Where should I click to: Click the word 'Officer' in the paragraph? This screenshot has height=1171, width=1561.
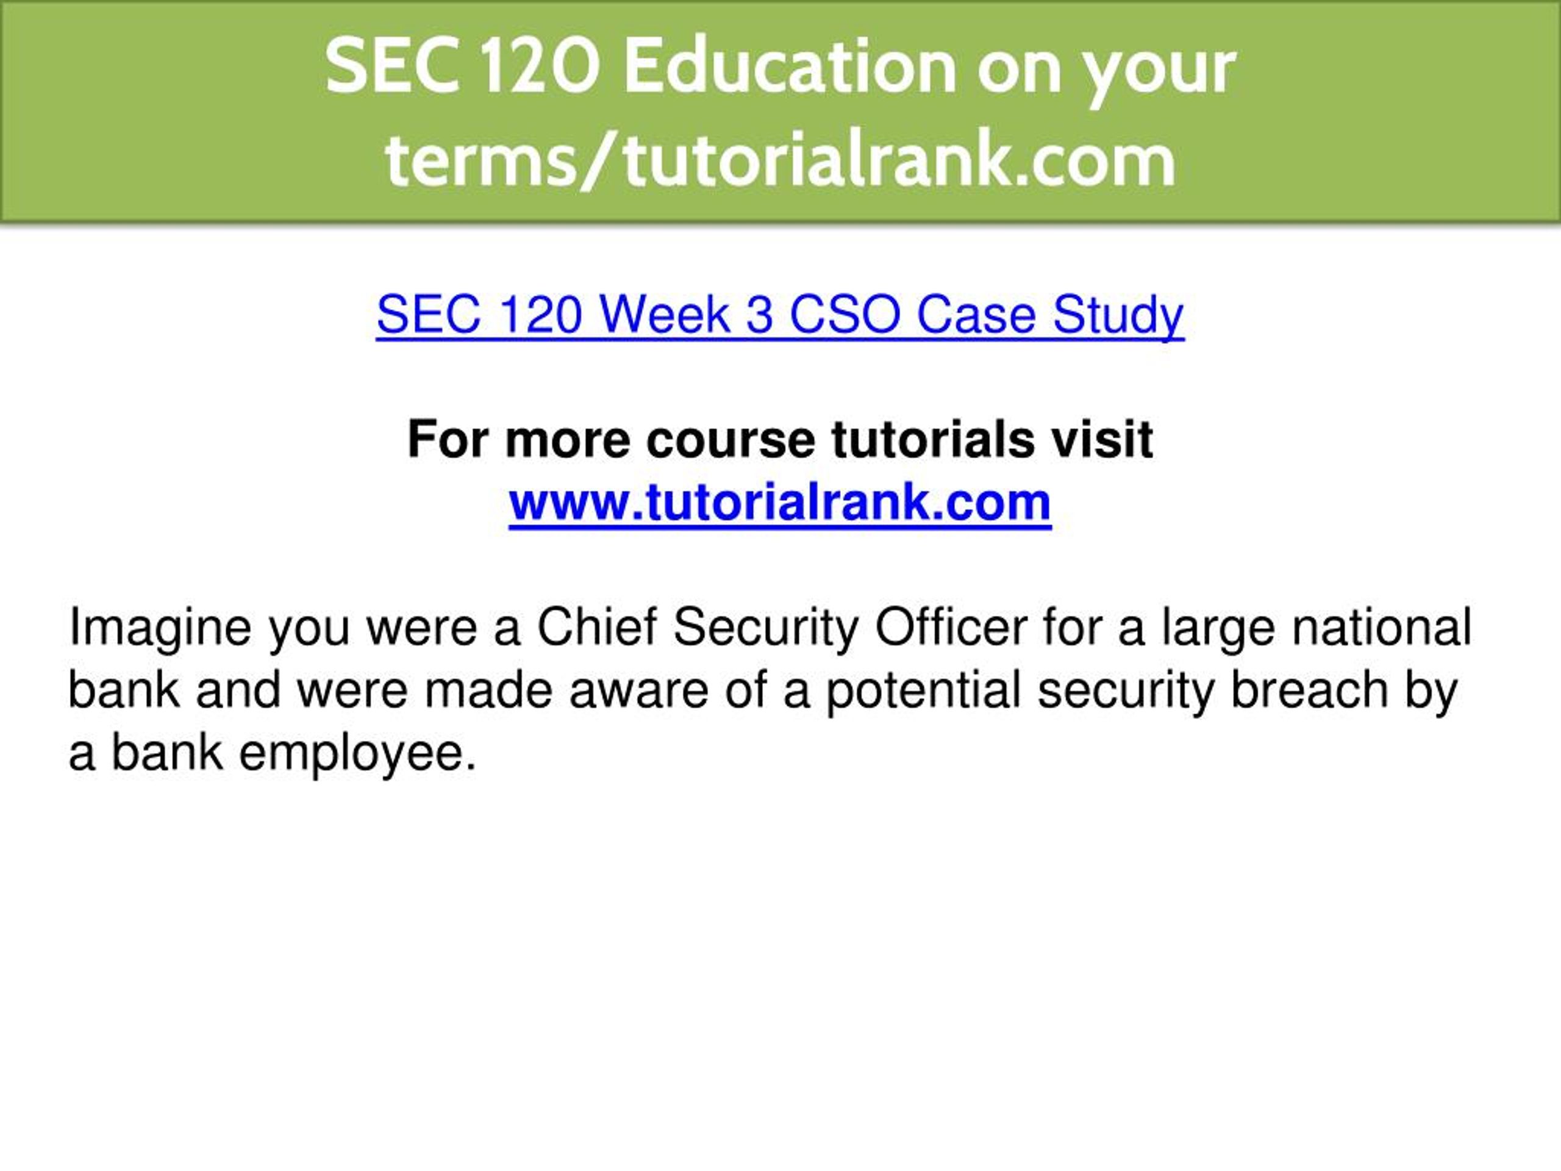[x=951, y=628]
